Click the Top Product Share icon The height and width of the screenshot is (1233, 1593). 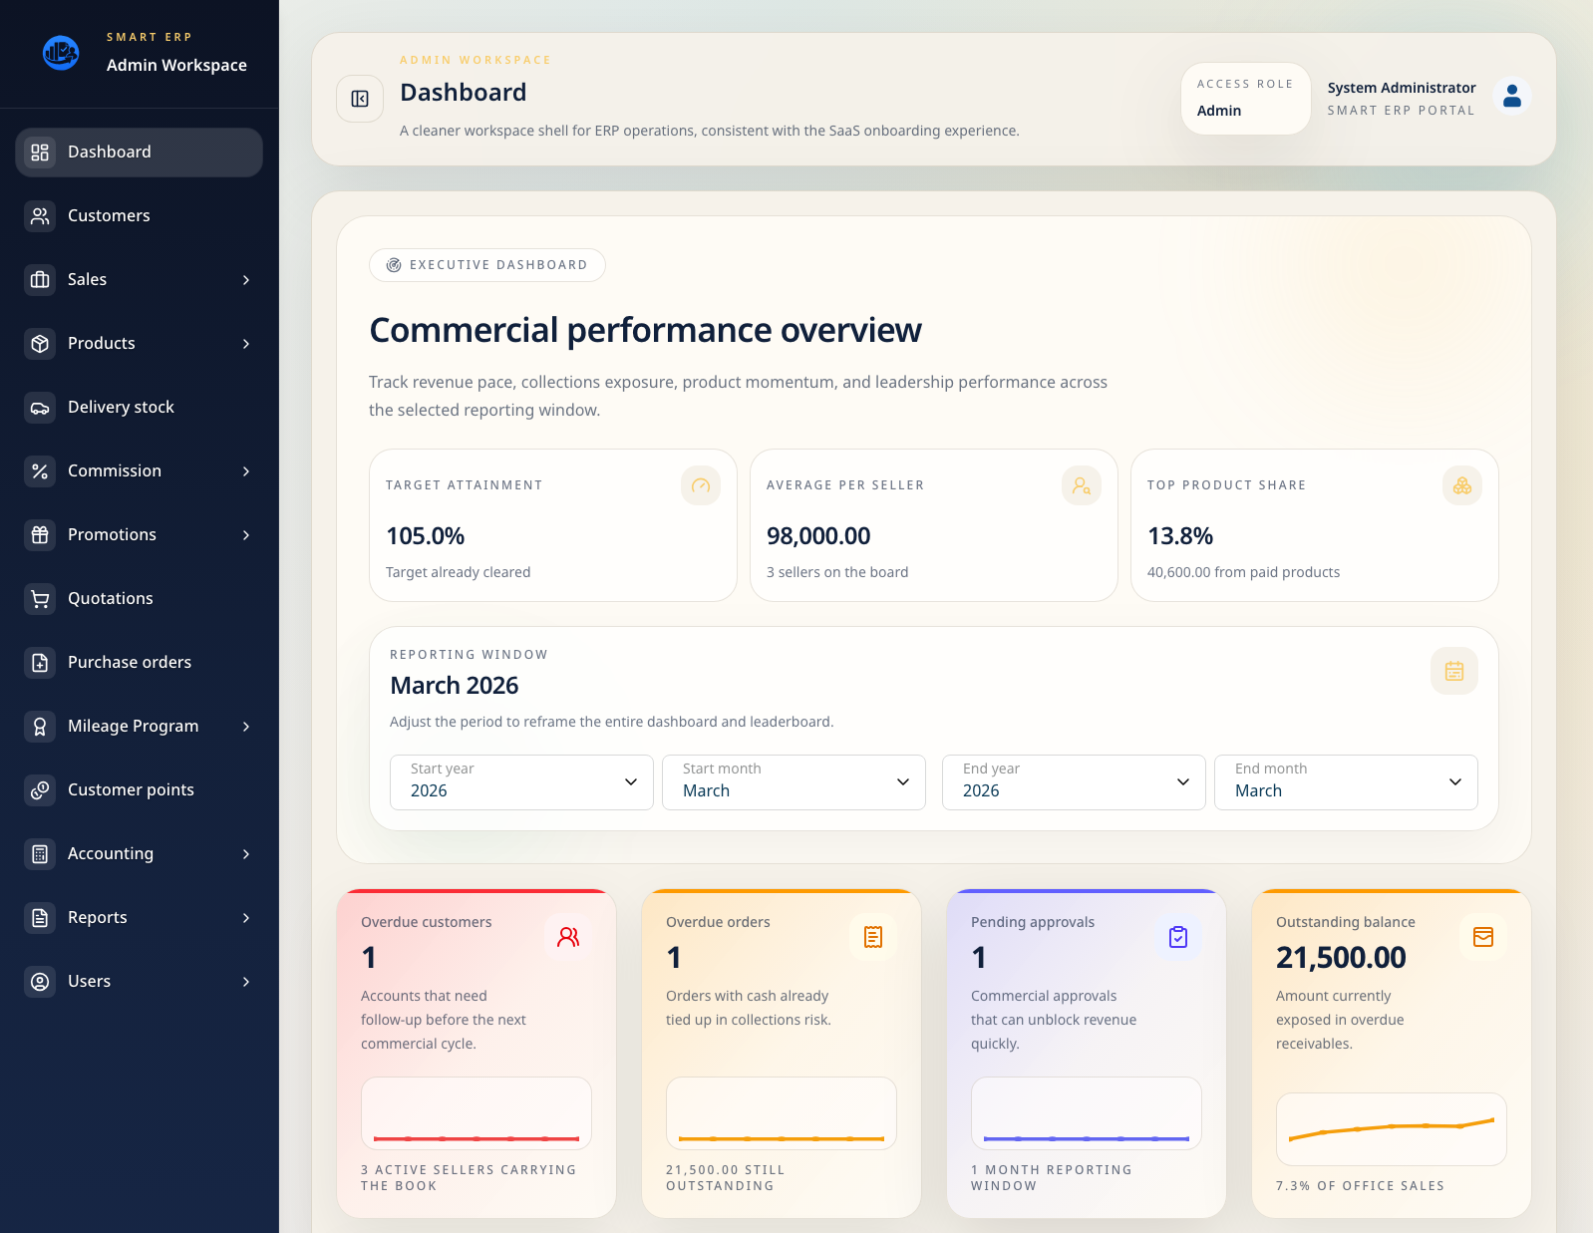coord(1461,485)
